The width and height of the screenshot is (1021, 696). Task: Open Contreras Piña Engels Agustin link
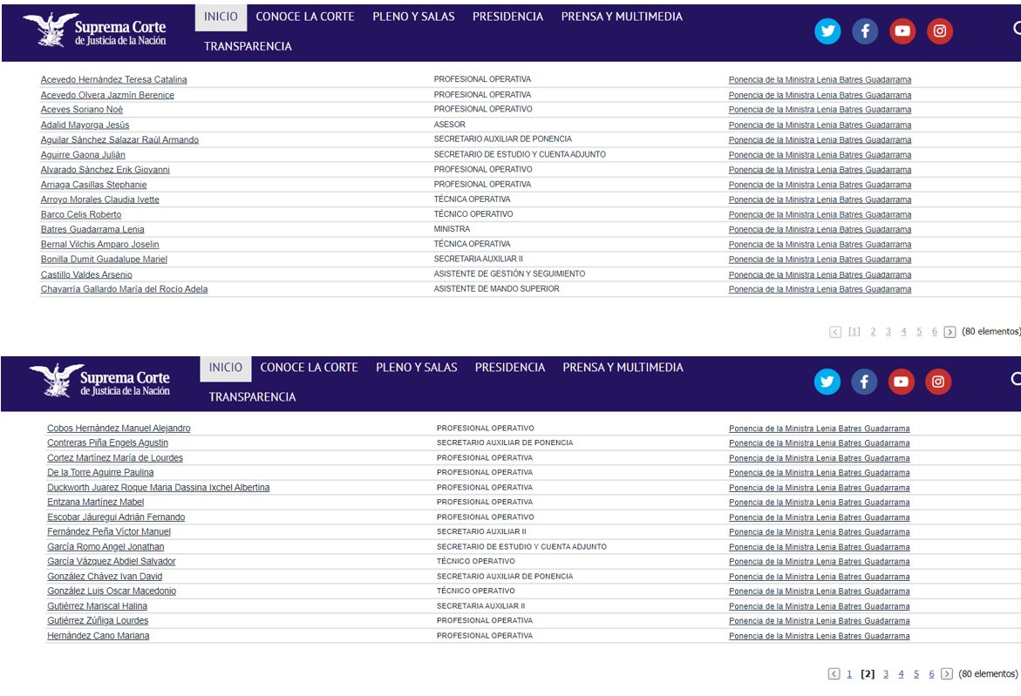click(107, 443)
